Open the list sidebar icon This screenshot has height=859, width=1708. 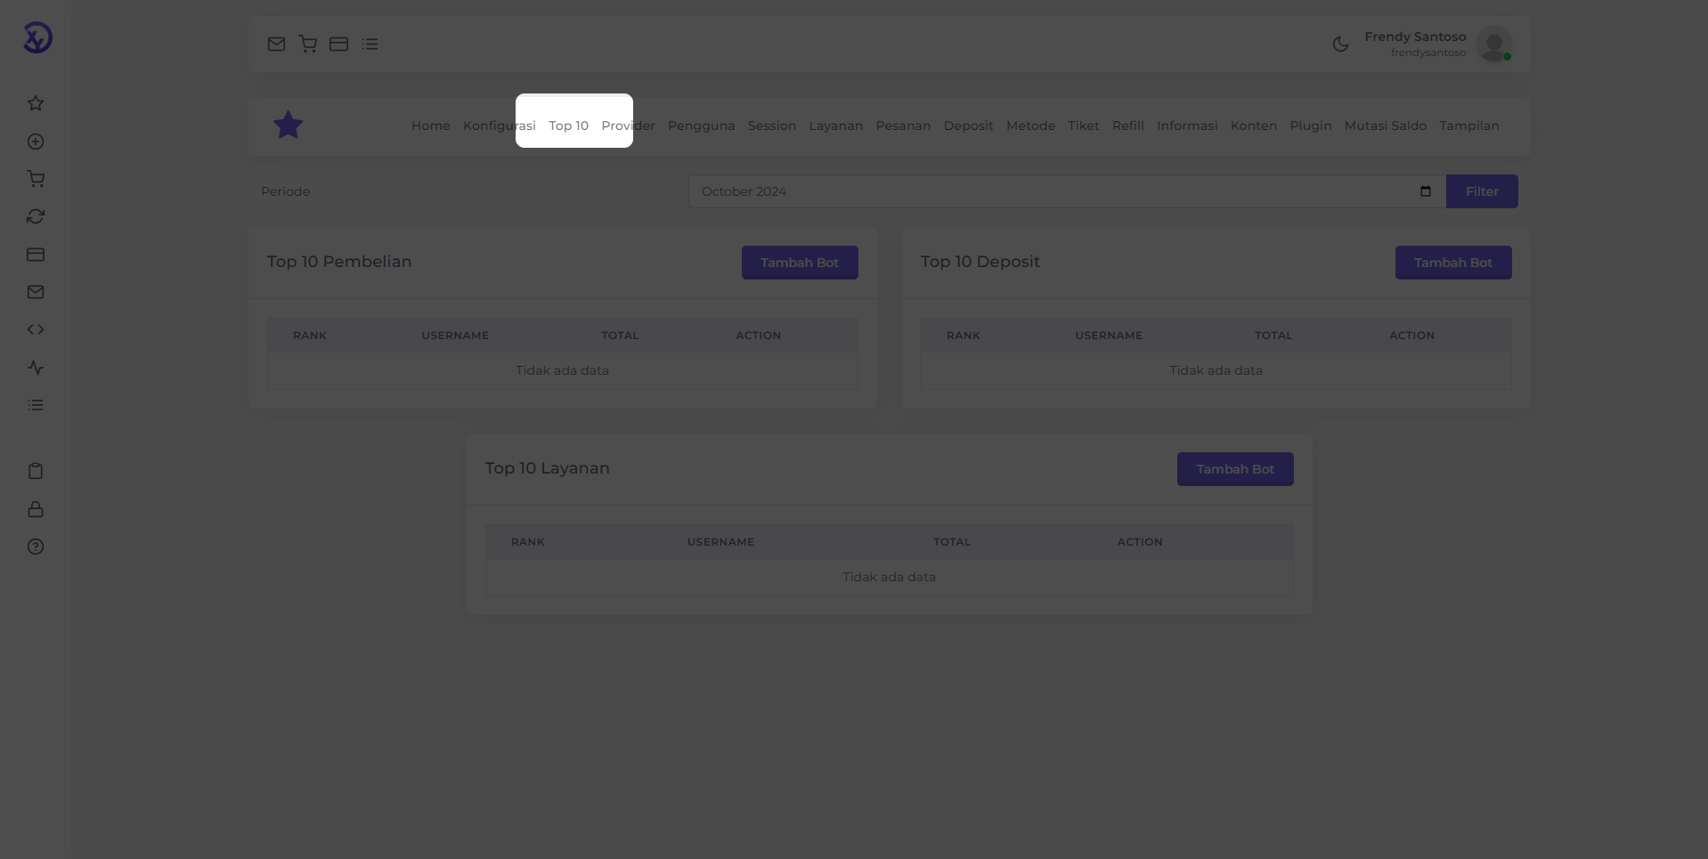click(x=36, y=405)
